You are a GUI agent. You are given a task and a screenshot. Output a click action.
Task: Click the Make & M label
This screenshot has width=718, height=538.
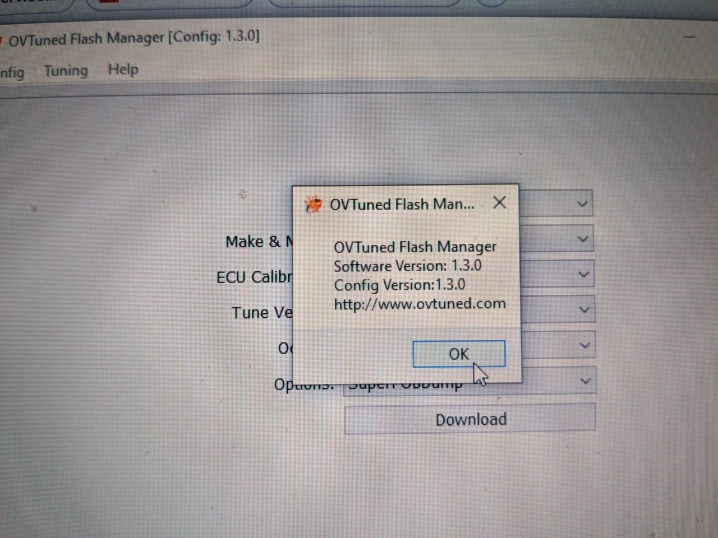tap(259, 242)
